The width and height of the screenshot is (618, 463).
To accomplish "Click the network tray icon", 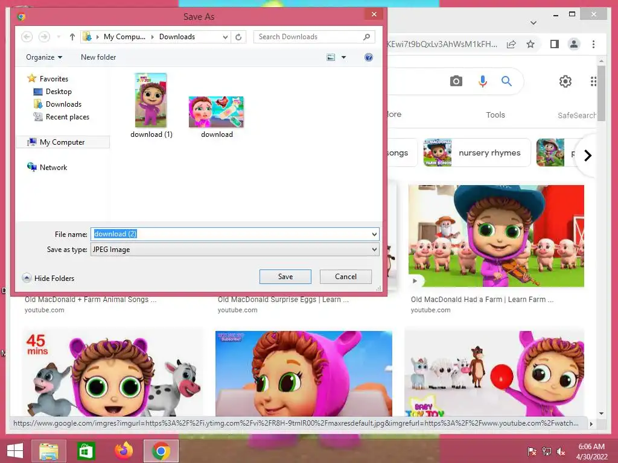I will [547, 451].
